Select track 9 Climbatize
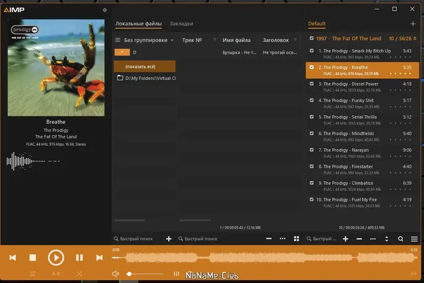Image resolution: width=424 pixels, height=283 pixels. pyautogui.click(x=363, y=185)
